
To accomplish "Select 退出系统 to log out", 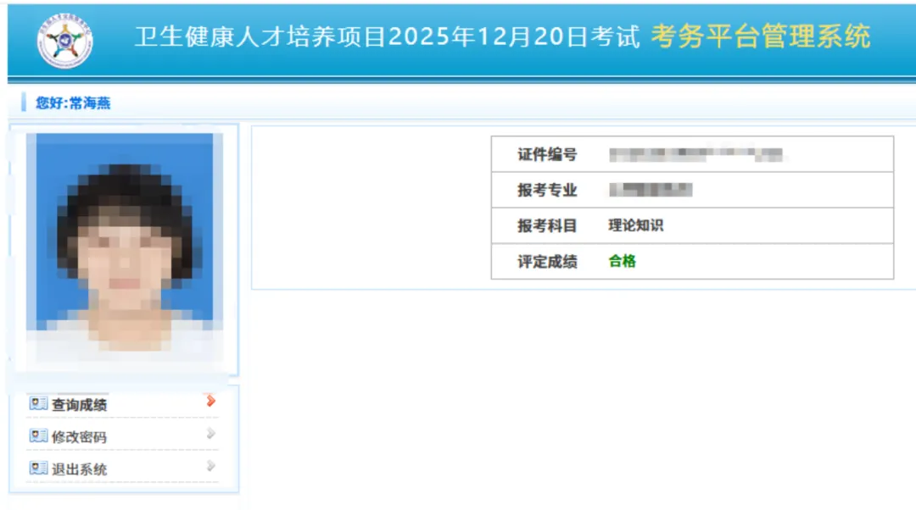I will point(80,469).
